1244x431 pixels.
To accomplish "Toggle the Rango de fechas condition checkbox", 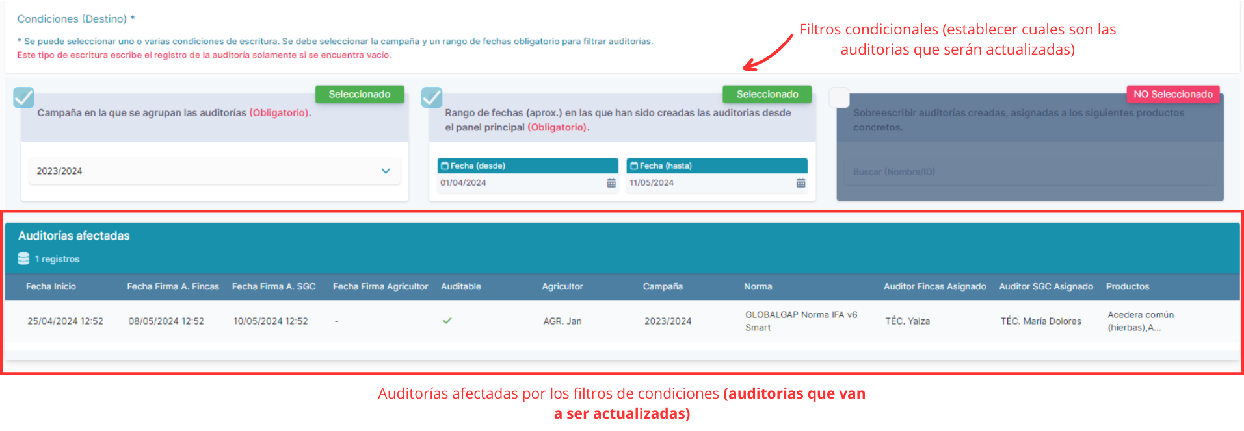I will click(432, 97).
